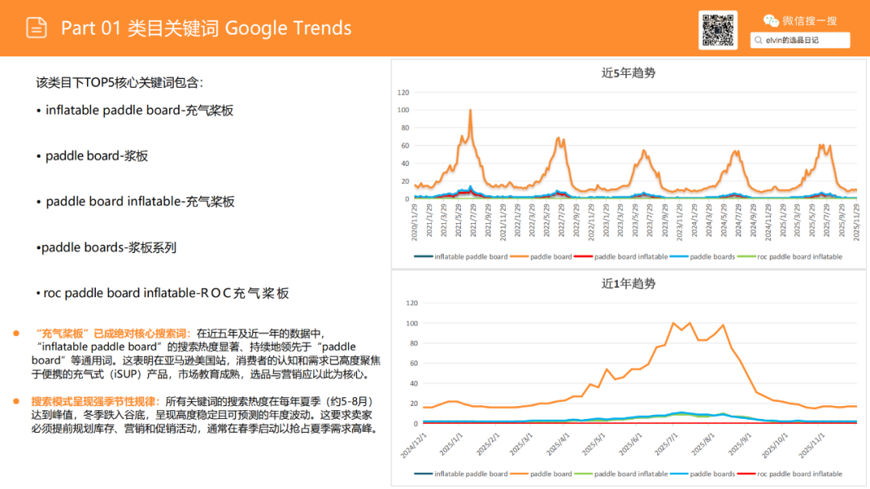Click the magnifier icon in the search box
This screenshot has height=489, width=870.
(x=759, y=40)
